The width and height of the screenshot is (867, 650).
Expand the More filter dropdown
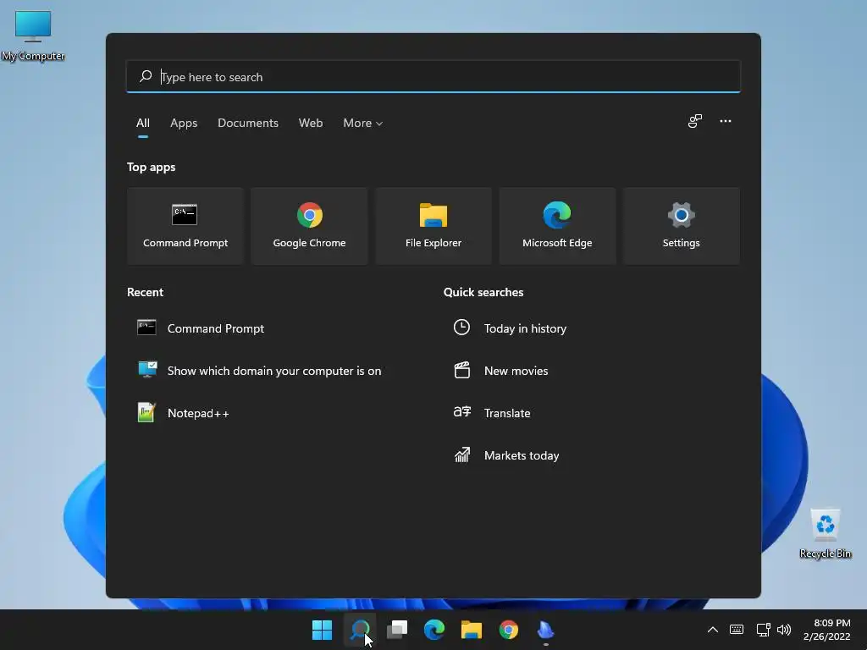(x=362, y=124)
